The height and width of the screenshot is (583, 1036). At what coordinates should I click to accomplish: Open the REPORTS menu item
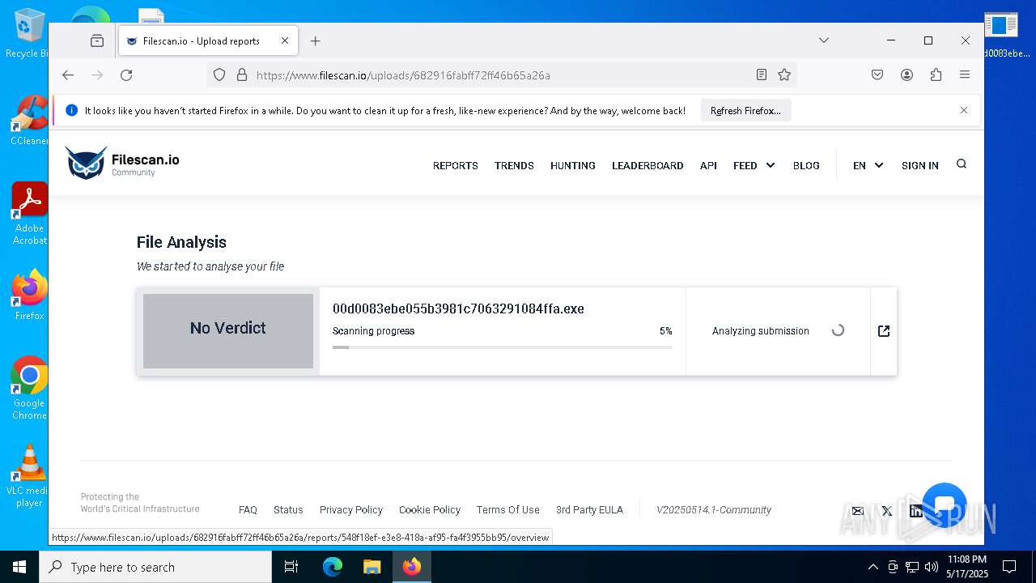(455, 165)
